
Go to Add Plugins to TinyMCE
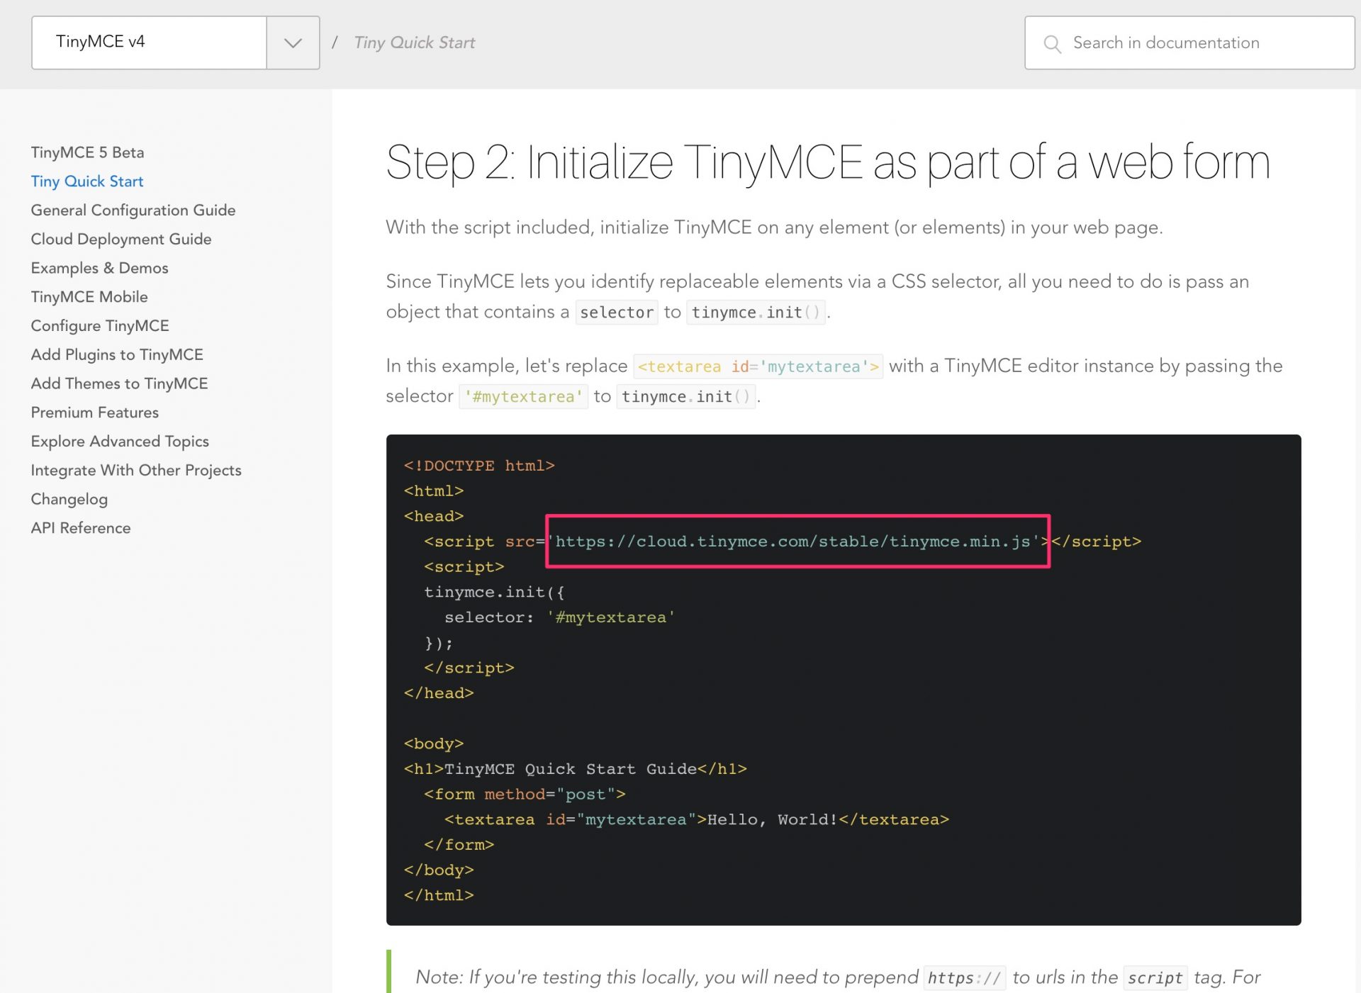[x=116, y=354]
